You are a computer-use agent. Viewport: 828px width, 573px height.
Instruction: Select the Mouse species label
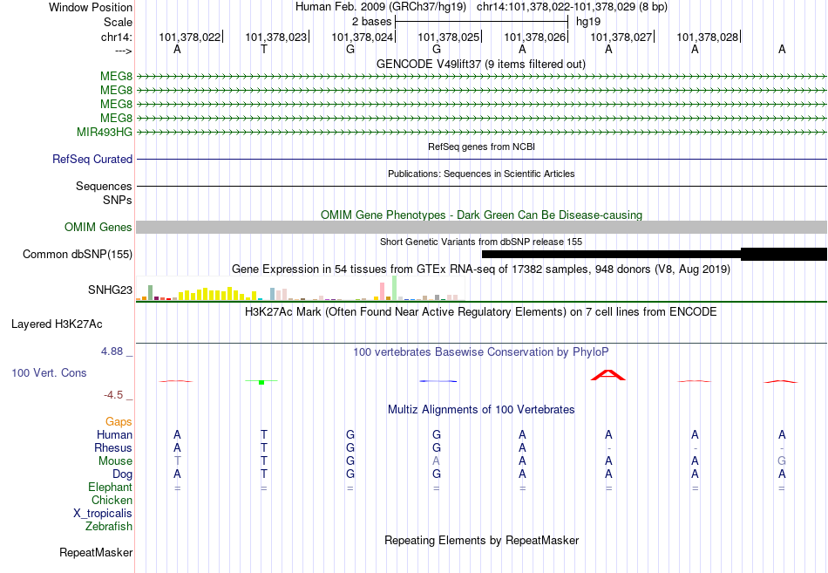115,461
